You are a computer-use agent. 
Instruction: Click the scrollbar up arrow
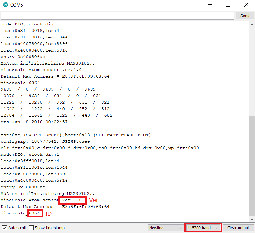point(252,24)
